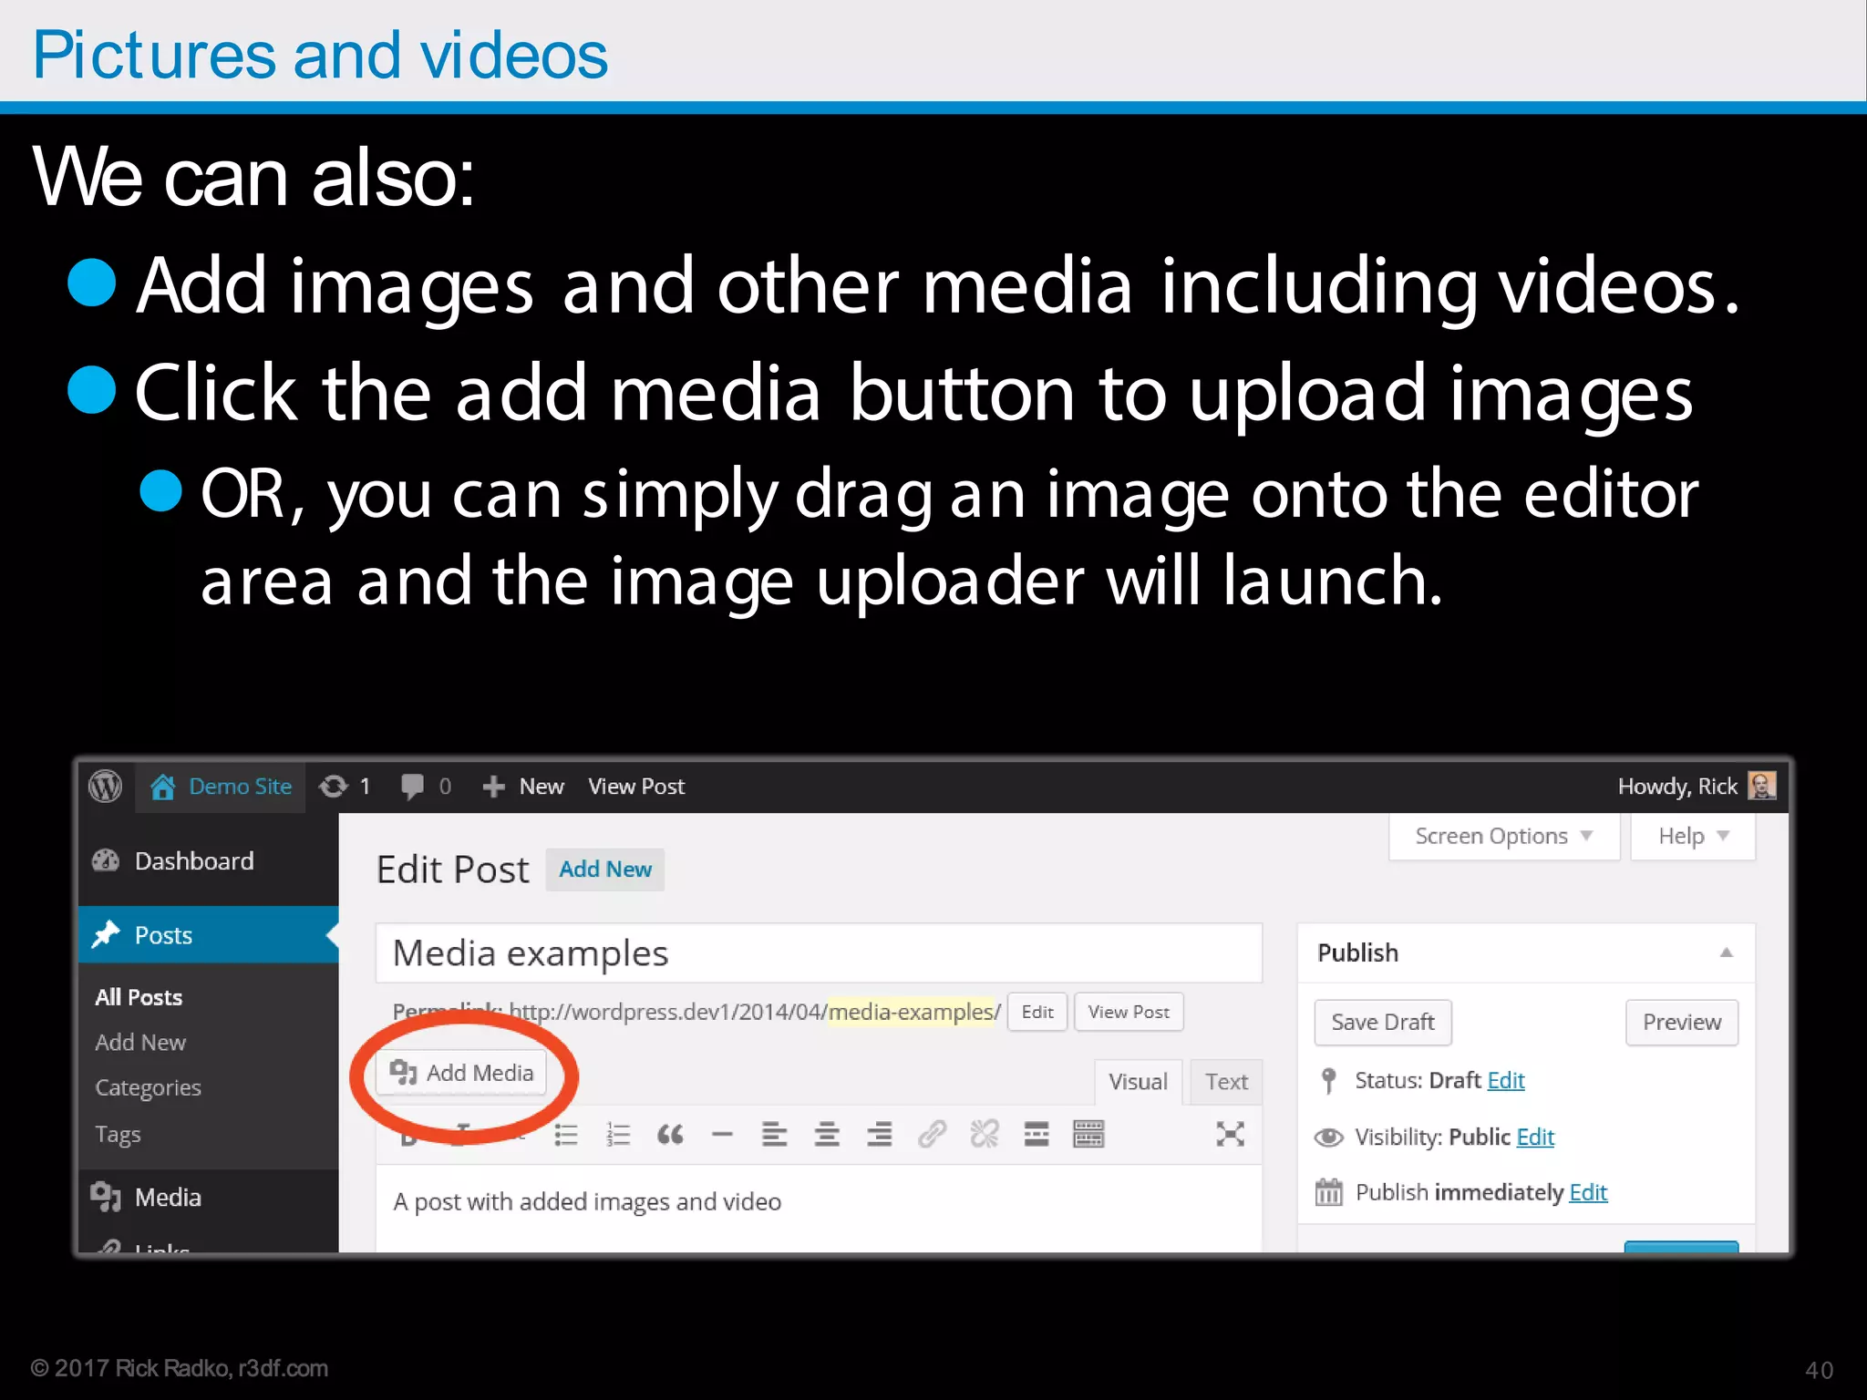The image size is (1867, 1400).
Task: Open the Categories submenu link
Action: [148, 1087]
